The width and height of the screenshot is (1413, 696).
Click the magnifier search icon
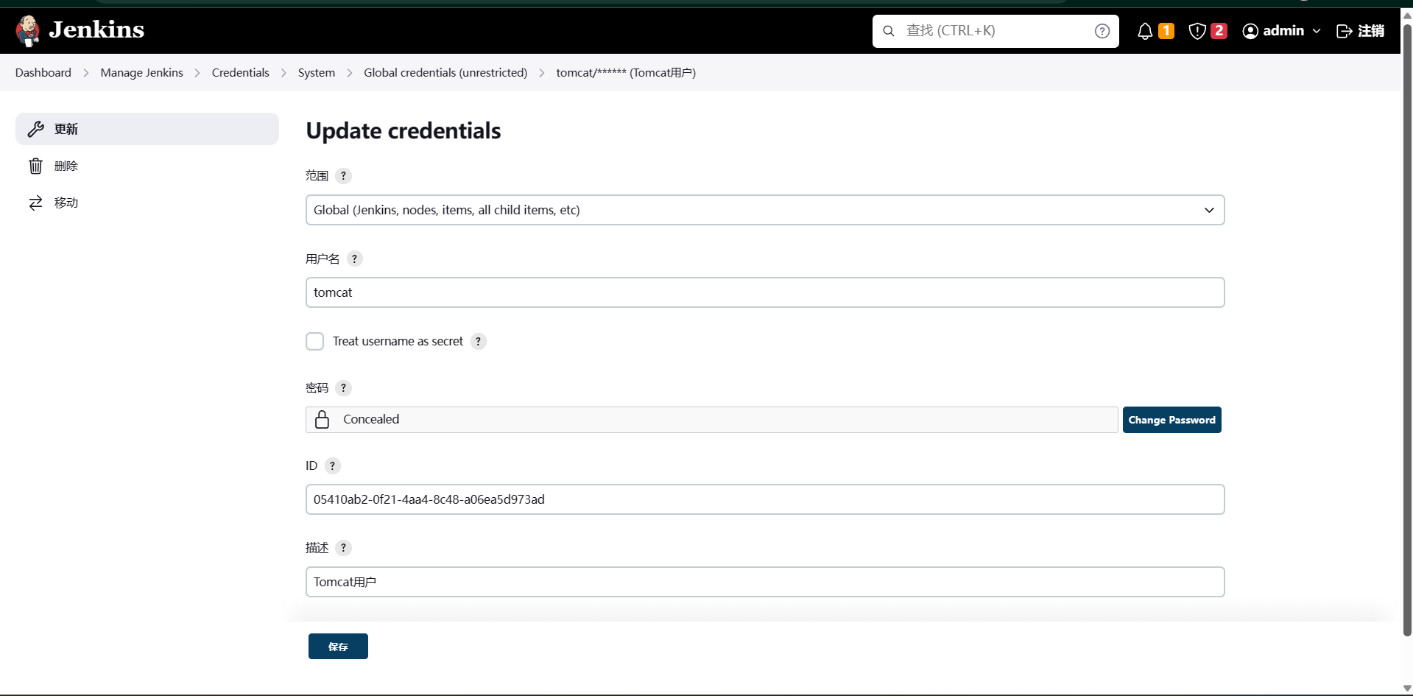889,31
